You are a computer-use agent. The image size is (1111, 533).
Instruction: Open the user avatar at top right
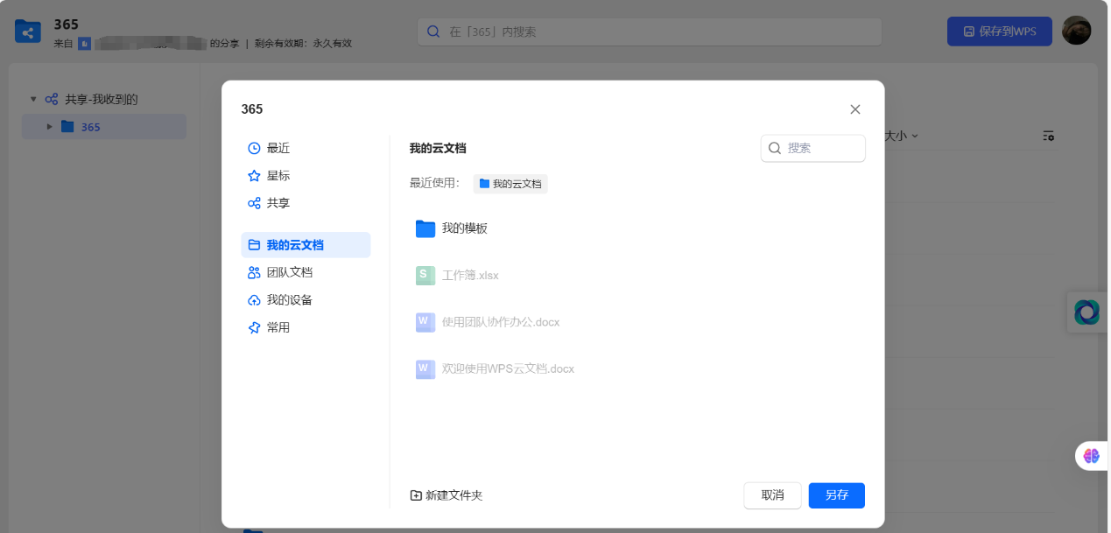tap(1076, 31)
